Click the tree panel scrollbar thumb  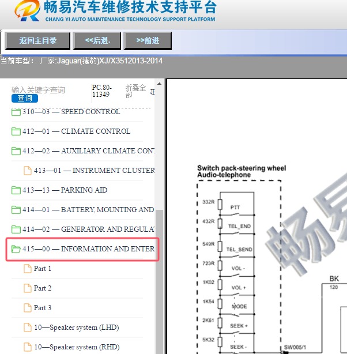(x=160, y=282)
